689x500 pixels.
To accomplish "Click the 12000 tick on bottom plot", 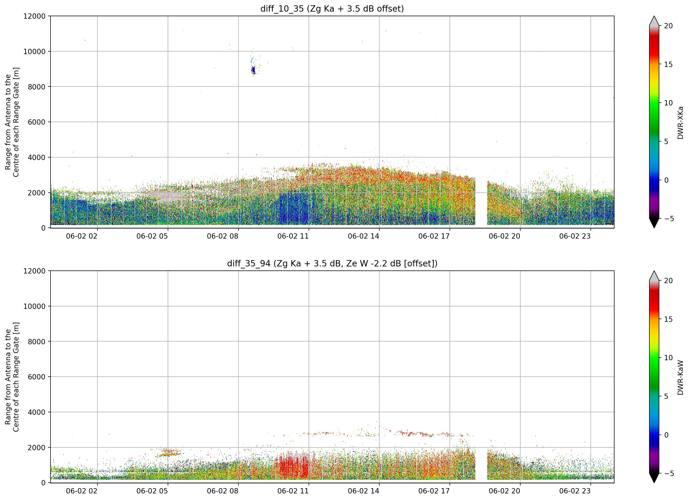I will tap(34, 271).
